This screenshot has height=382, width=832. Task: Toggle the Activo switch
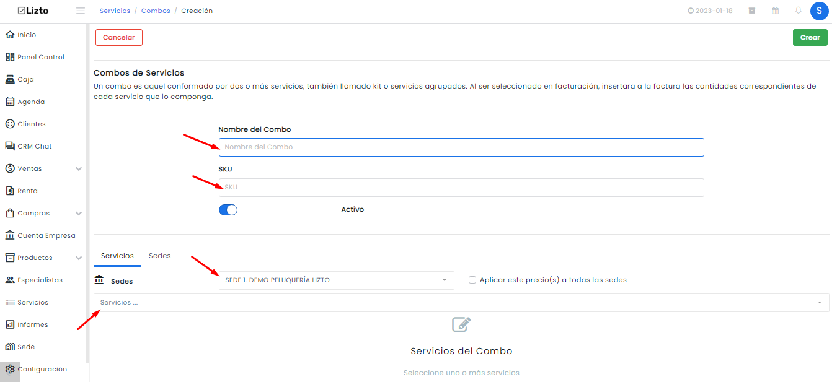228,210
